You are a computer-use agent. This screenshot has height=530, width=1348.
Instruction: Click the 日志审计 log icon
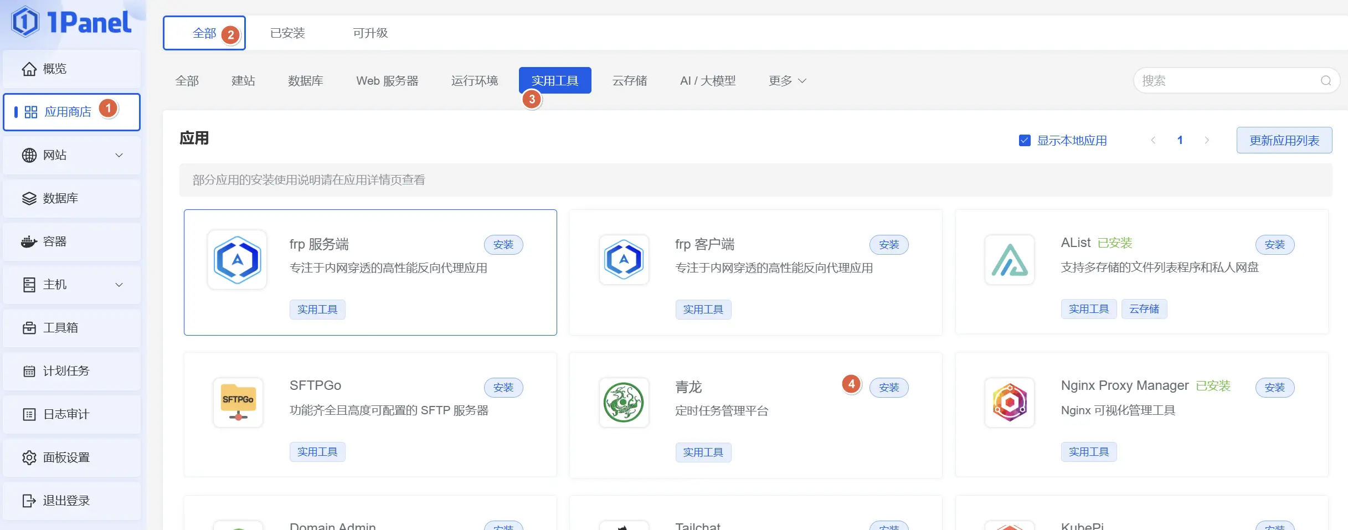29,414
